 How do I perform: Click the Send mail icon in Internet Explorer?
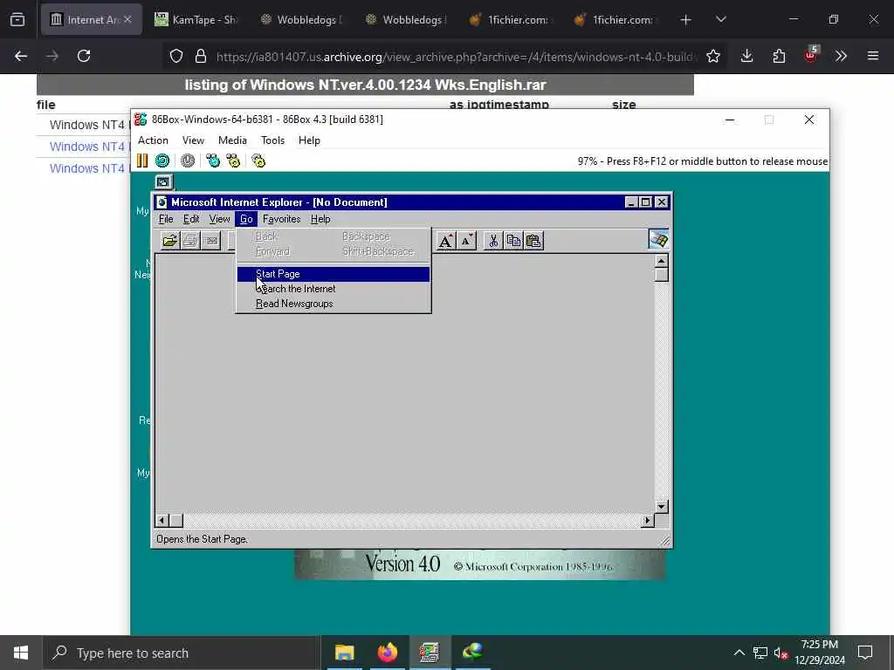210,241
